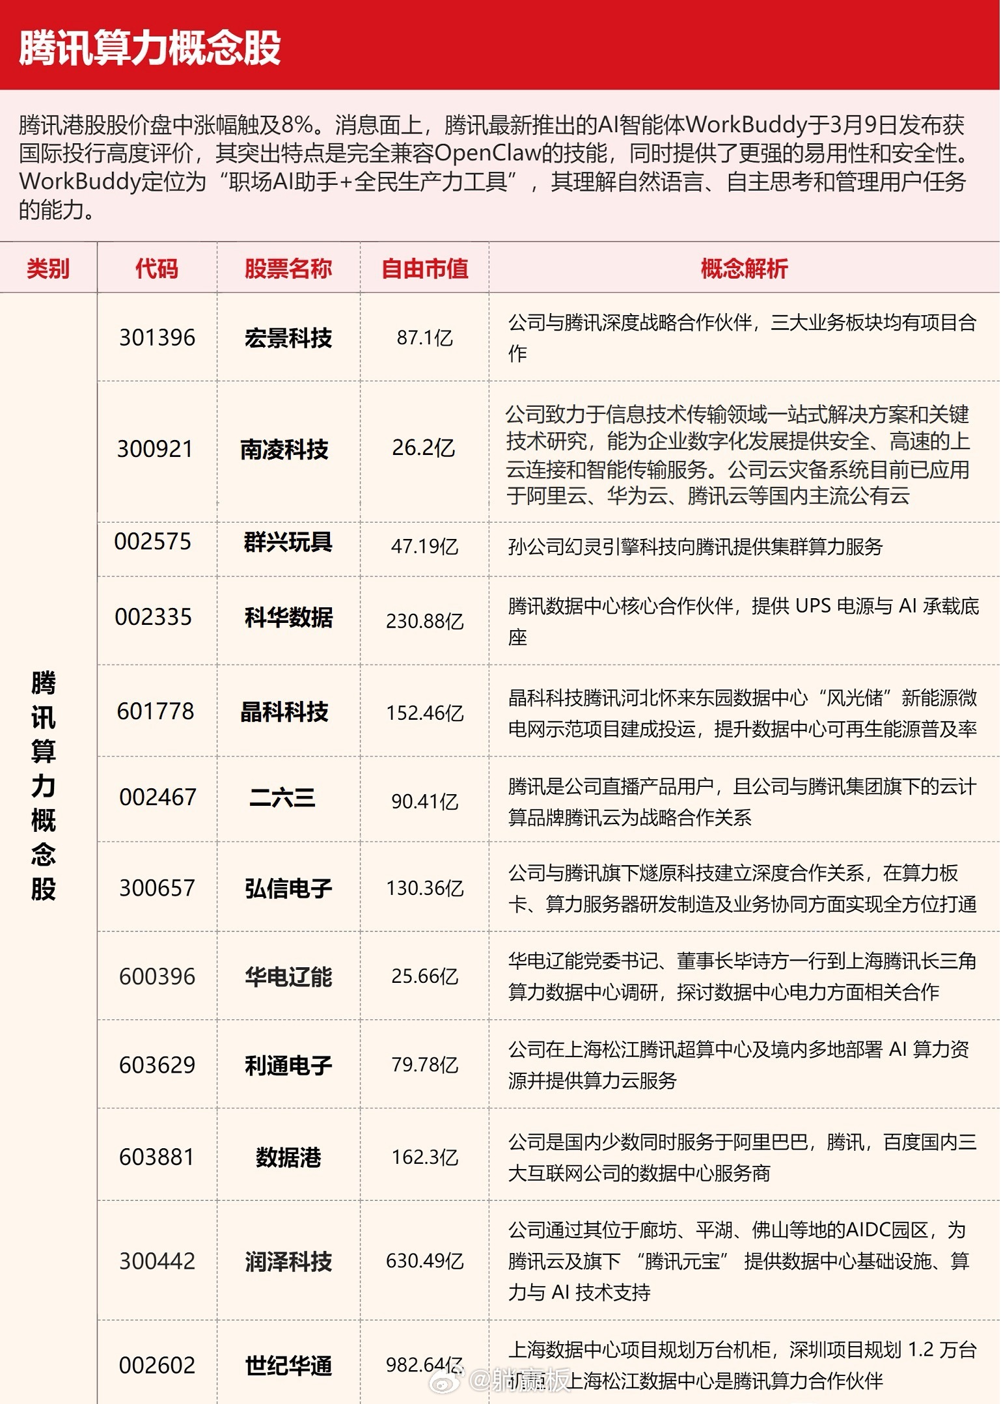The width and height of the screenshot is (1001, 1404).
Task: Click stock code 601778
Action: point(156,711)
